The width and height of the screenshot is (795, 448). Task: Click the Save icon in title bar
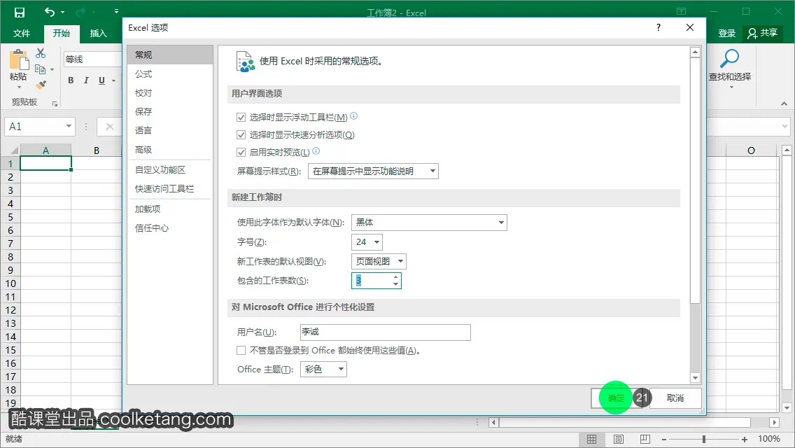coord(20,12)
